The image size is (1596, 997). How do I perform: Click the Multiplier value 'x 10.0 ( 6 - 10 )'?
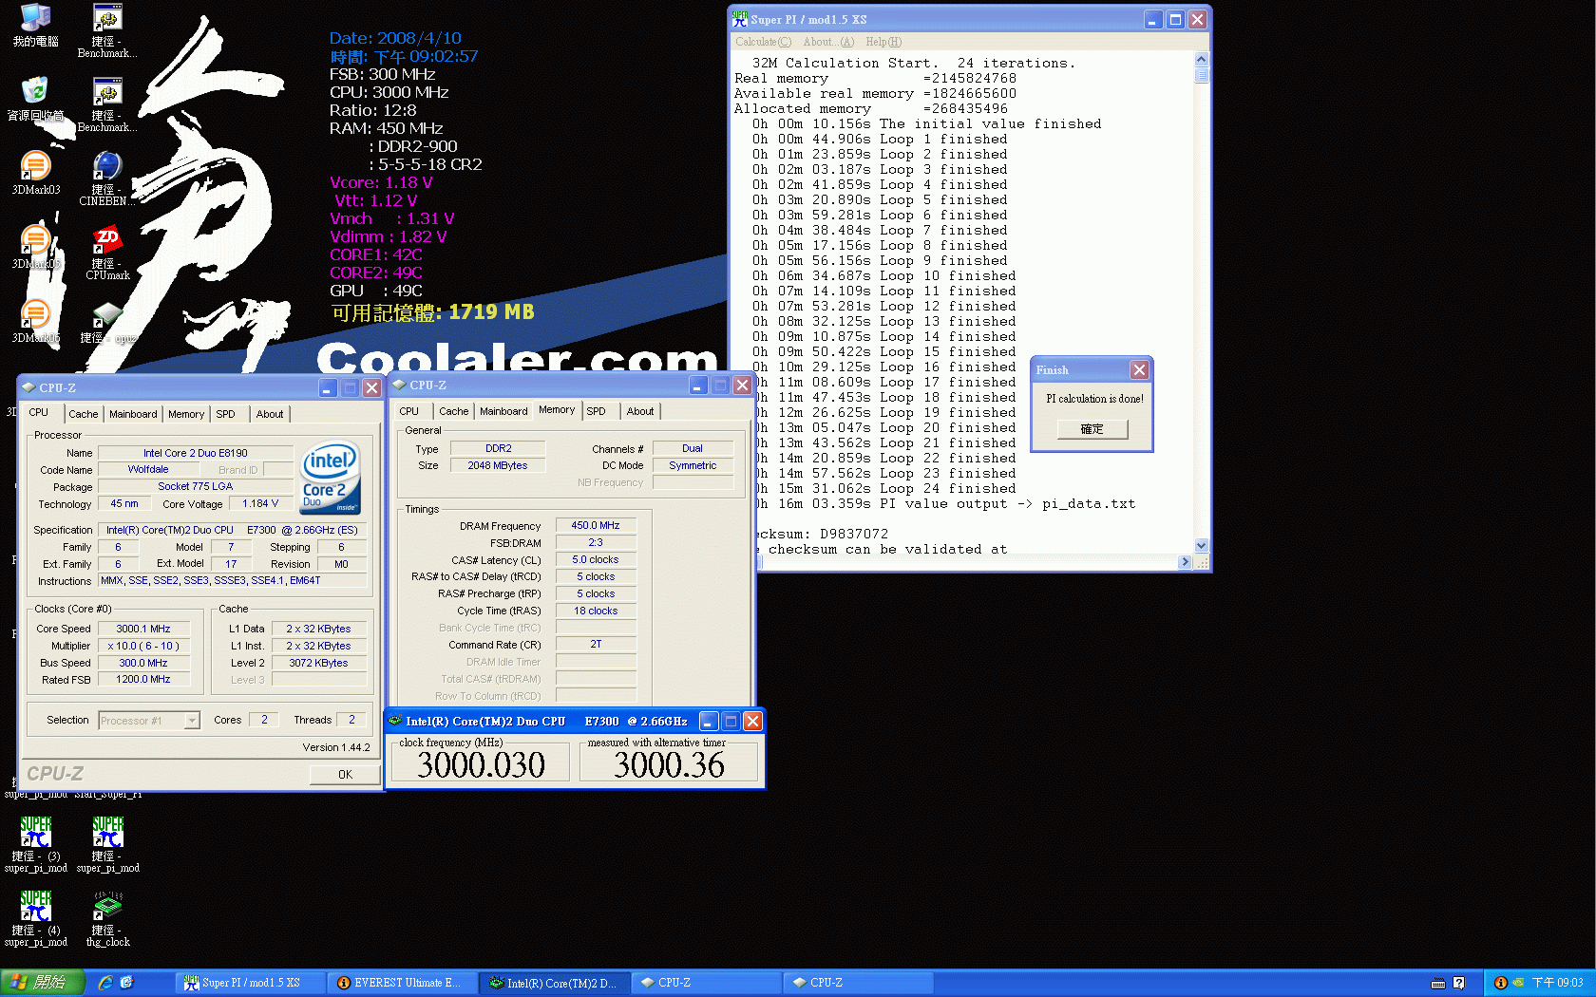tap(143, 646)
